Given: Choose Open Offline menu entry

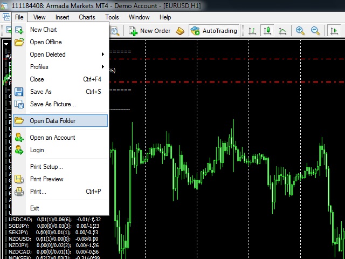Looking at the screenshot, I should [60, 42].
